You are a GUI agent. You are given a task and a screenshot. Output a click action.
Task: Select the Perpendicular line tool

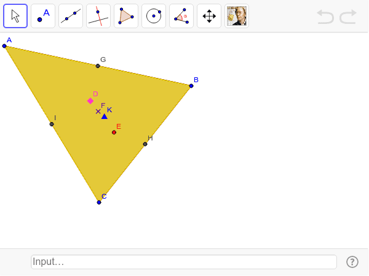98,16
